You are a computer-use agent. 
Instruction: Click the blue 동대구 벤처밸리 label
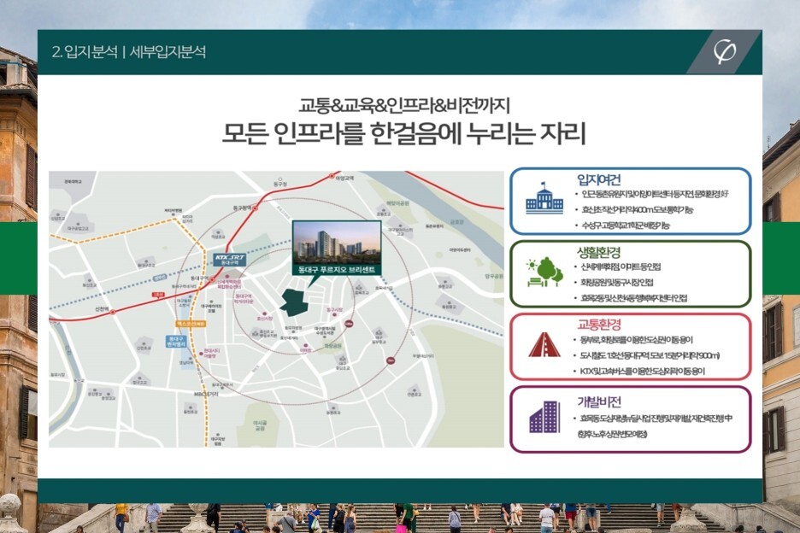[175, 341]
